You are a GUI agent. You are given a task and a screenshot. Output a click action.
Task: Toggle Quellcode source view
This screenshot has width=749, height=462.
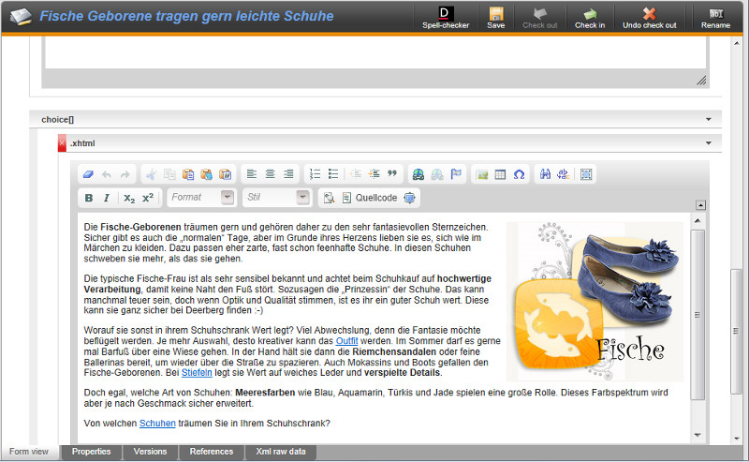[x=370, y=198]
